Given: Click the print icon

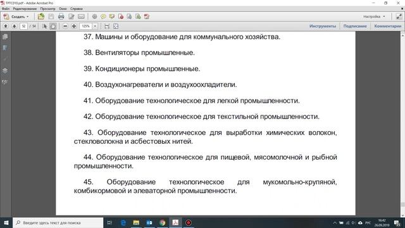Looking at the screenshot, I should coord(61,17).
